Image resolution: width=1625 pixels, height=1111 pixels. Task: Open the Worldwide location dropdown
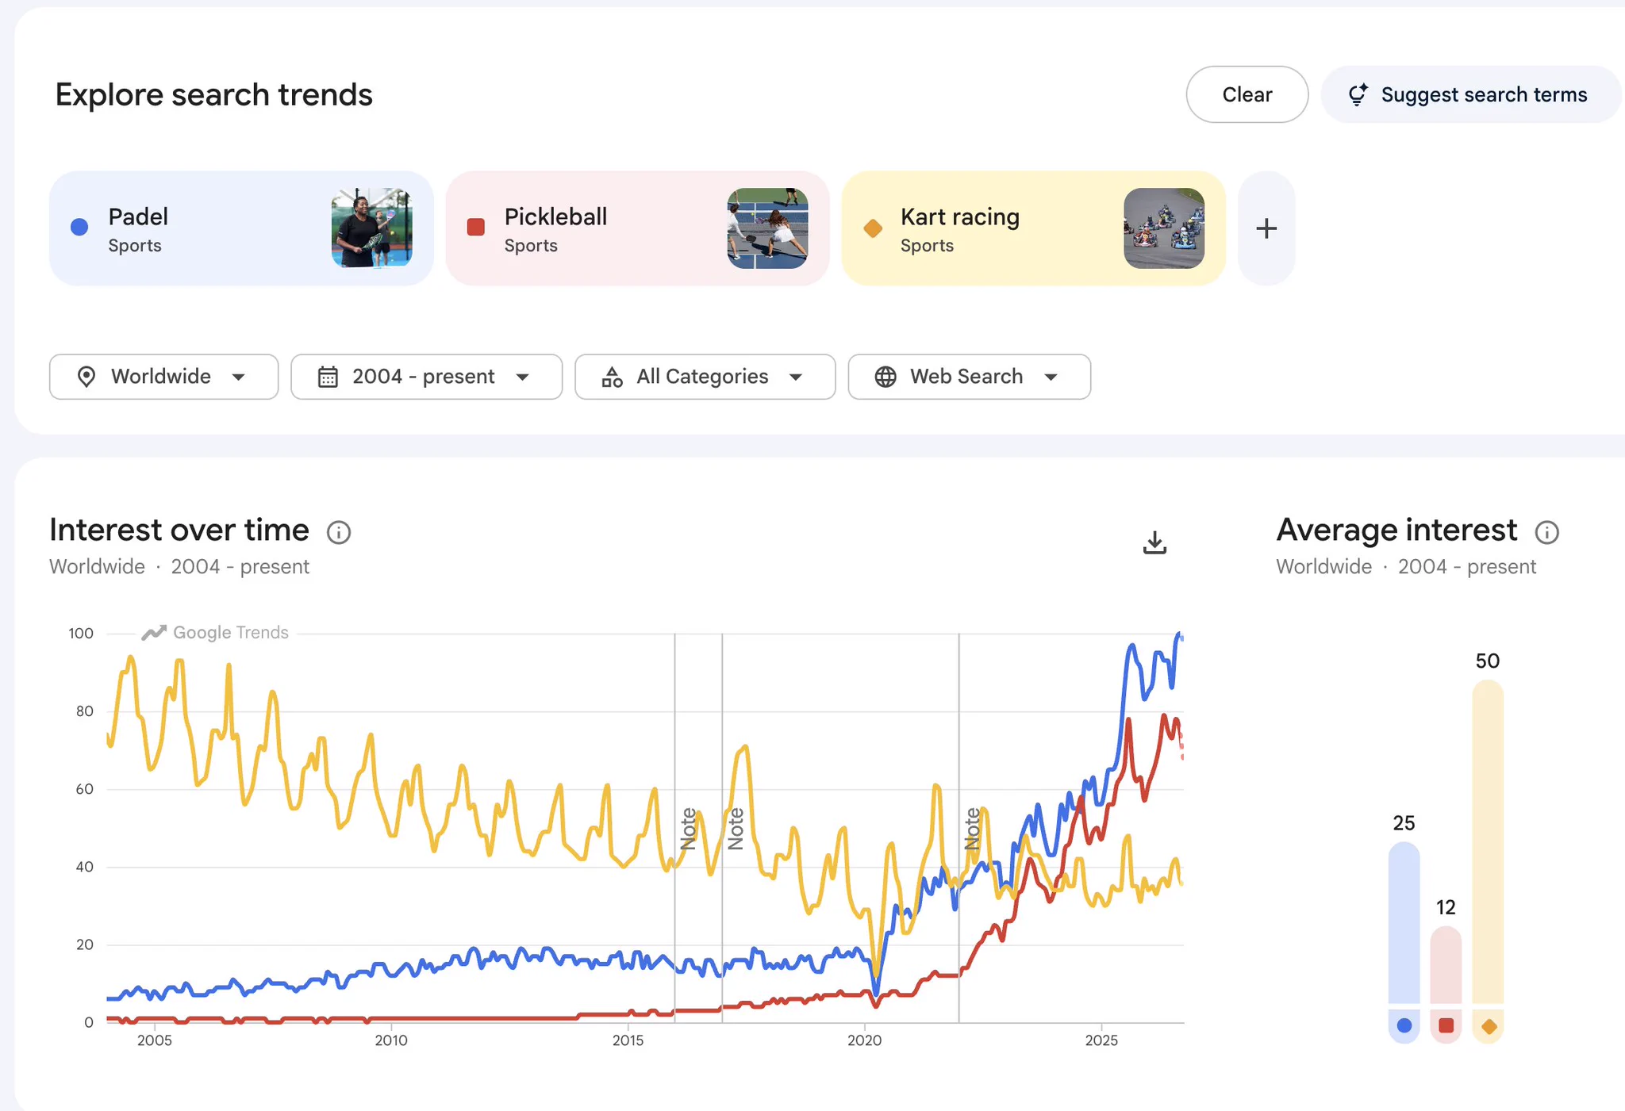[163, 377]
